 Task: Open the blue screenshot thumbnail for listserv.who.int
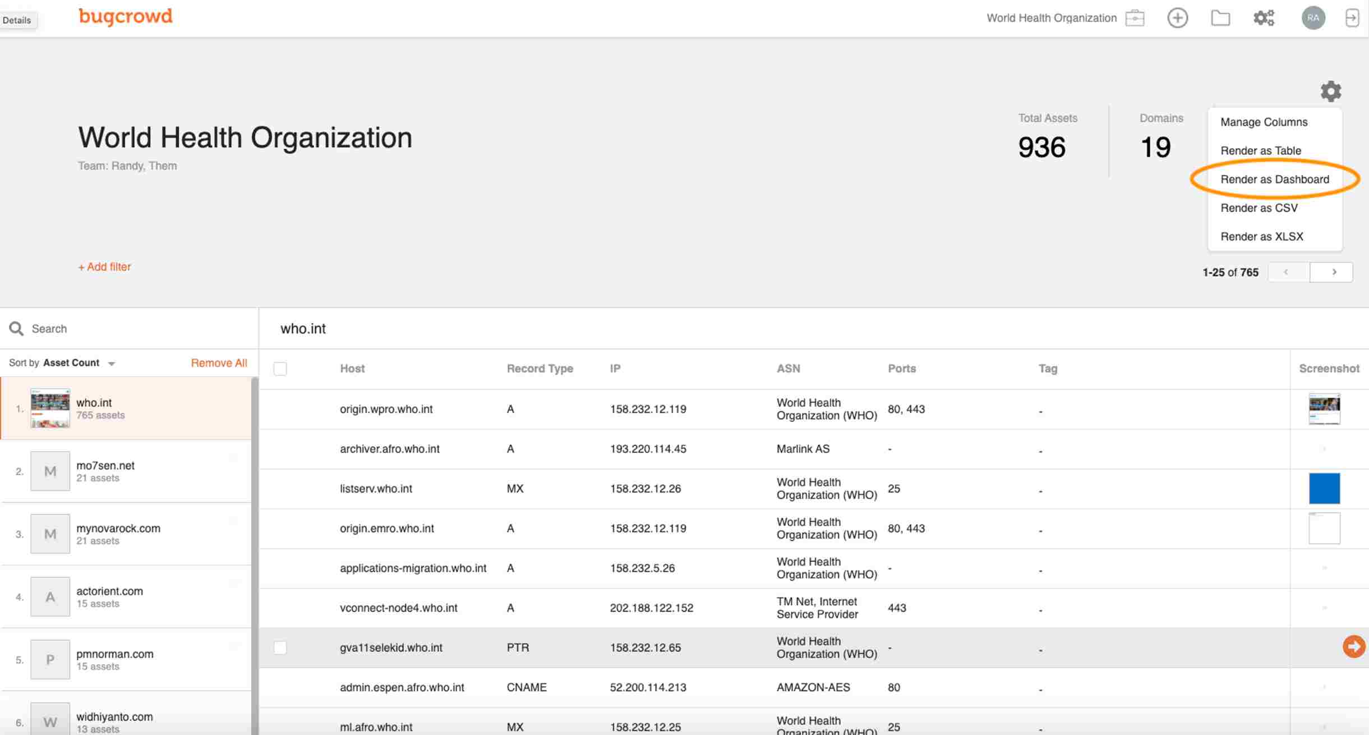click(1324, 488)
